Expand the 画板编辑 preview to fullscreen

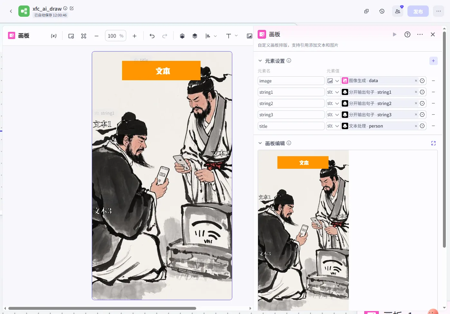point(434,143)
